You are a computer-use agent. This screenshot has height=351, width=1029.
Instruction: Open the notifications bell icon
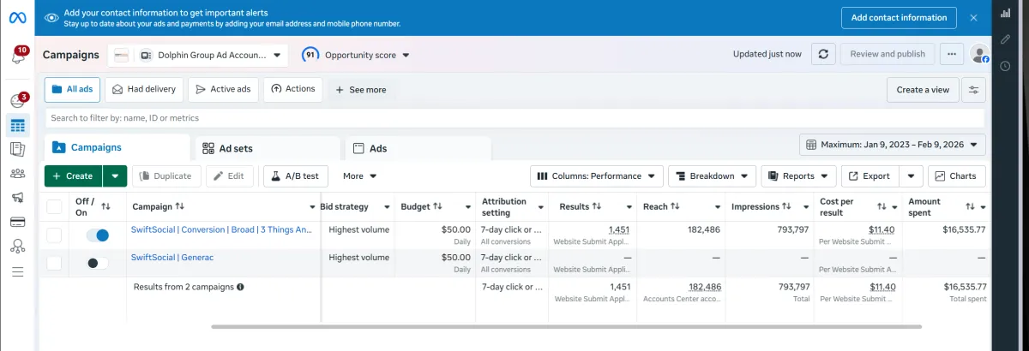pos(17,57)
